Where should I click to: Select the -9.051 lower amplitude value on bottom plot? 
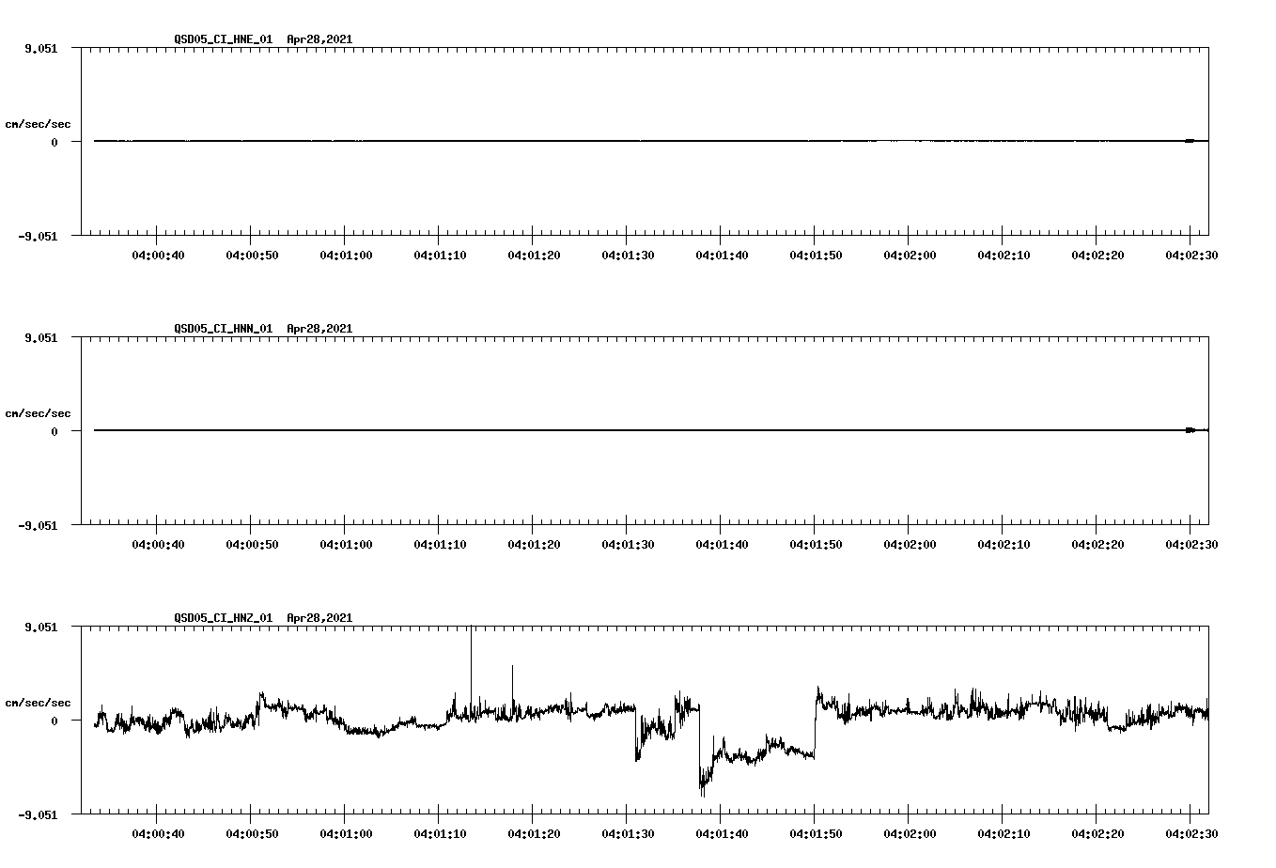(39, 814)
